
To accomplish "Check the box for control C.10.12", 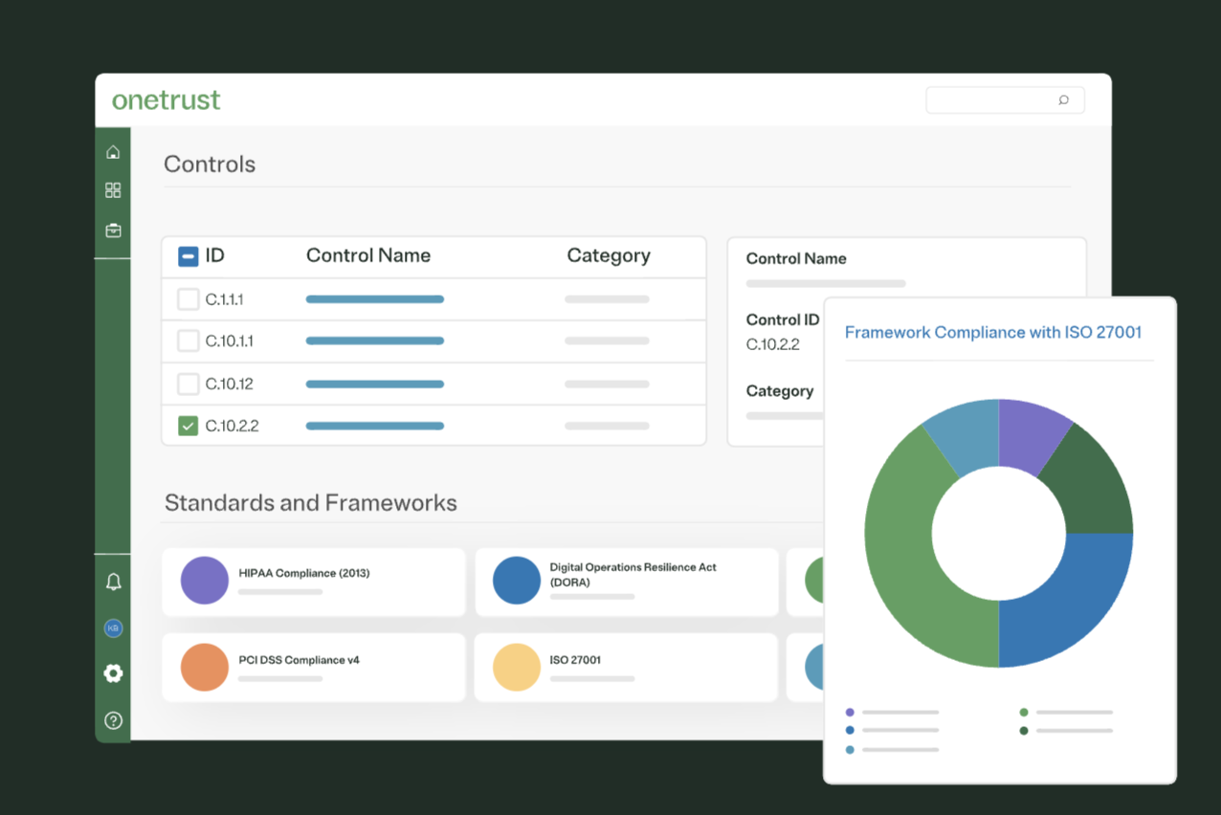I will tap(189, 384).
